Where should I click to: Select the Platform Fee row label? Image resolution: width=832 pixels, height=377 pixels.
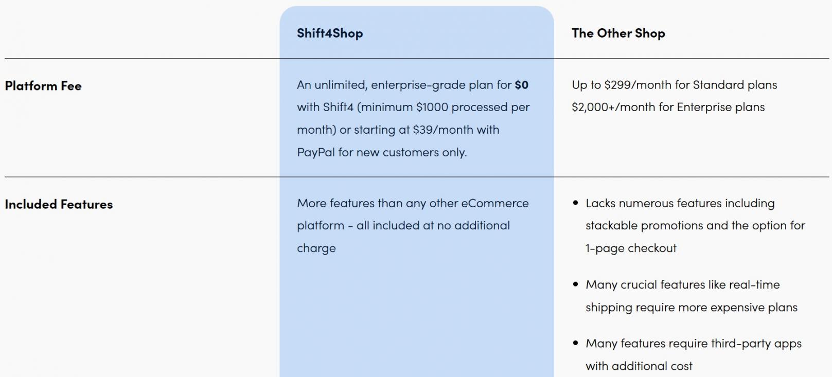[x=43, y=86]
